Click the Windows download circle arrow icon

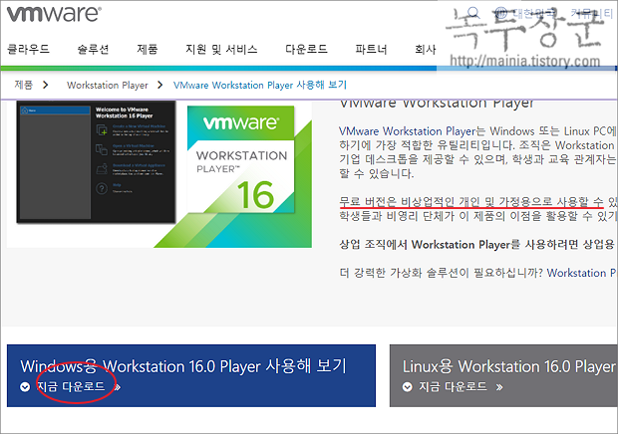click(25, 387)
